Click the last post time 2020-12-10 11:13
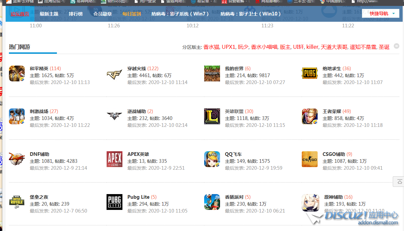This screenshot has width=404, height=231. click(70, 82)
